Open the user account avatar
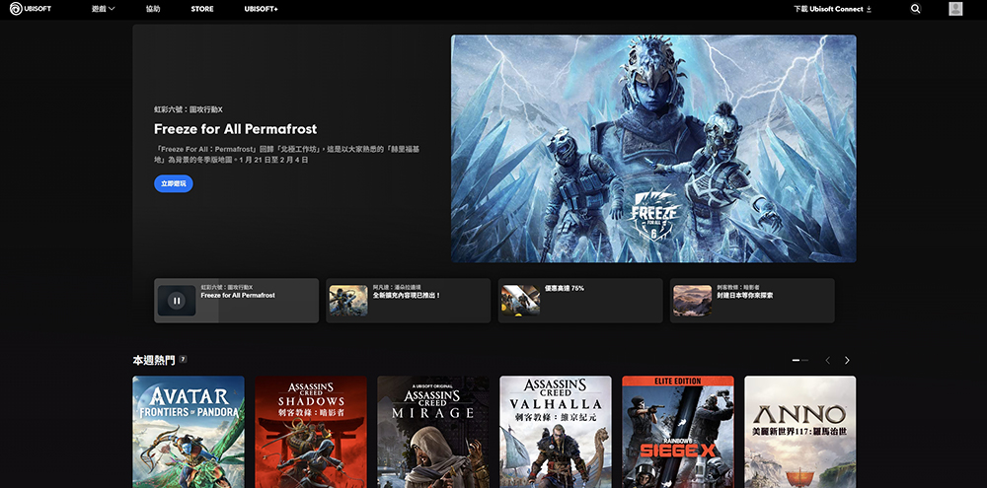This screenshot has width=987, height=488. click(955, 9)
